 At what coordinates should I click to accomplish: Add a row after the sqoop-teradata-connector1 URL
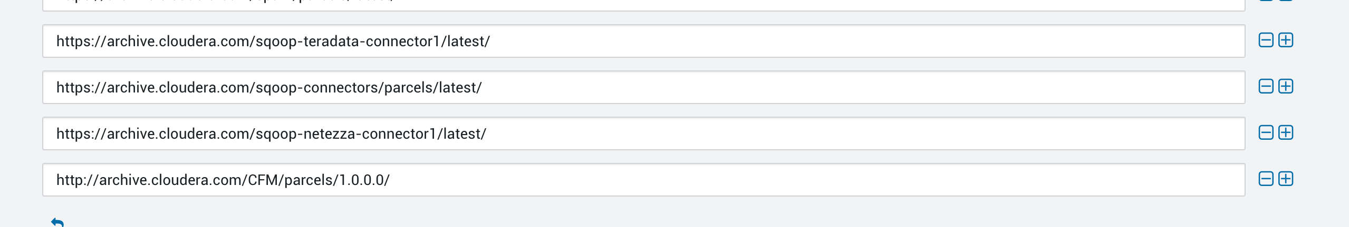pyautogui.click(x=1286, y=40)
